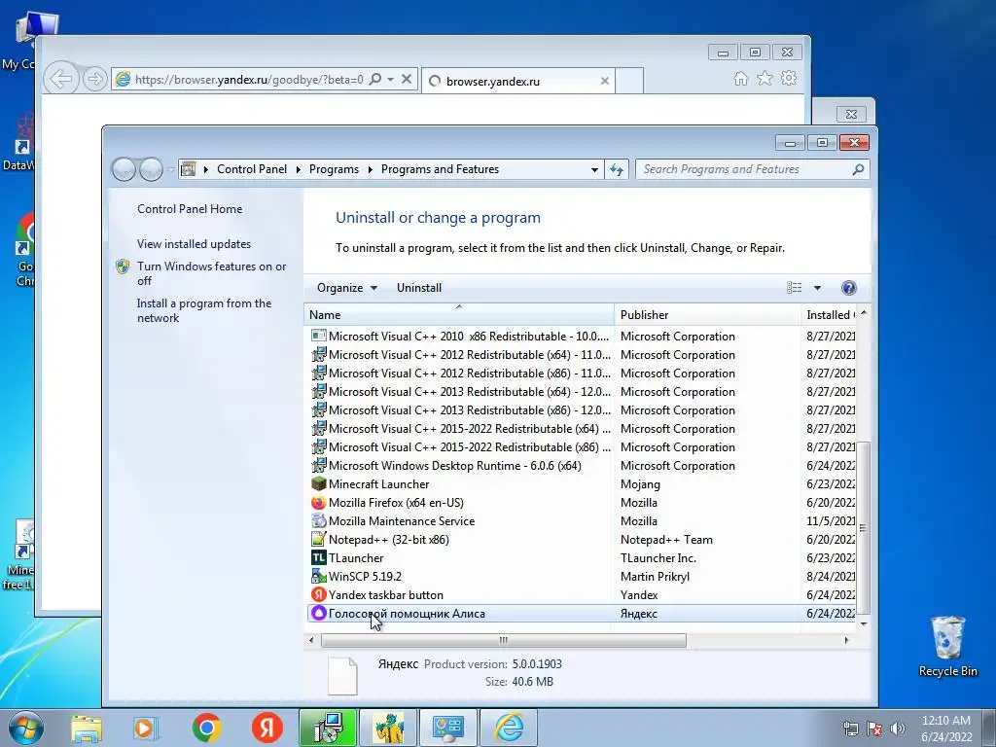Select Microsoft Windows Desktop Runtime 6.0.6 row
996x747 pixels.
(x=581, y=466)
